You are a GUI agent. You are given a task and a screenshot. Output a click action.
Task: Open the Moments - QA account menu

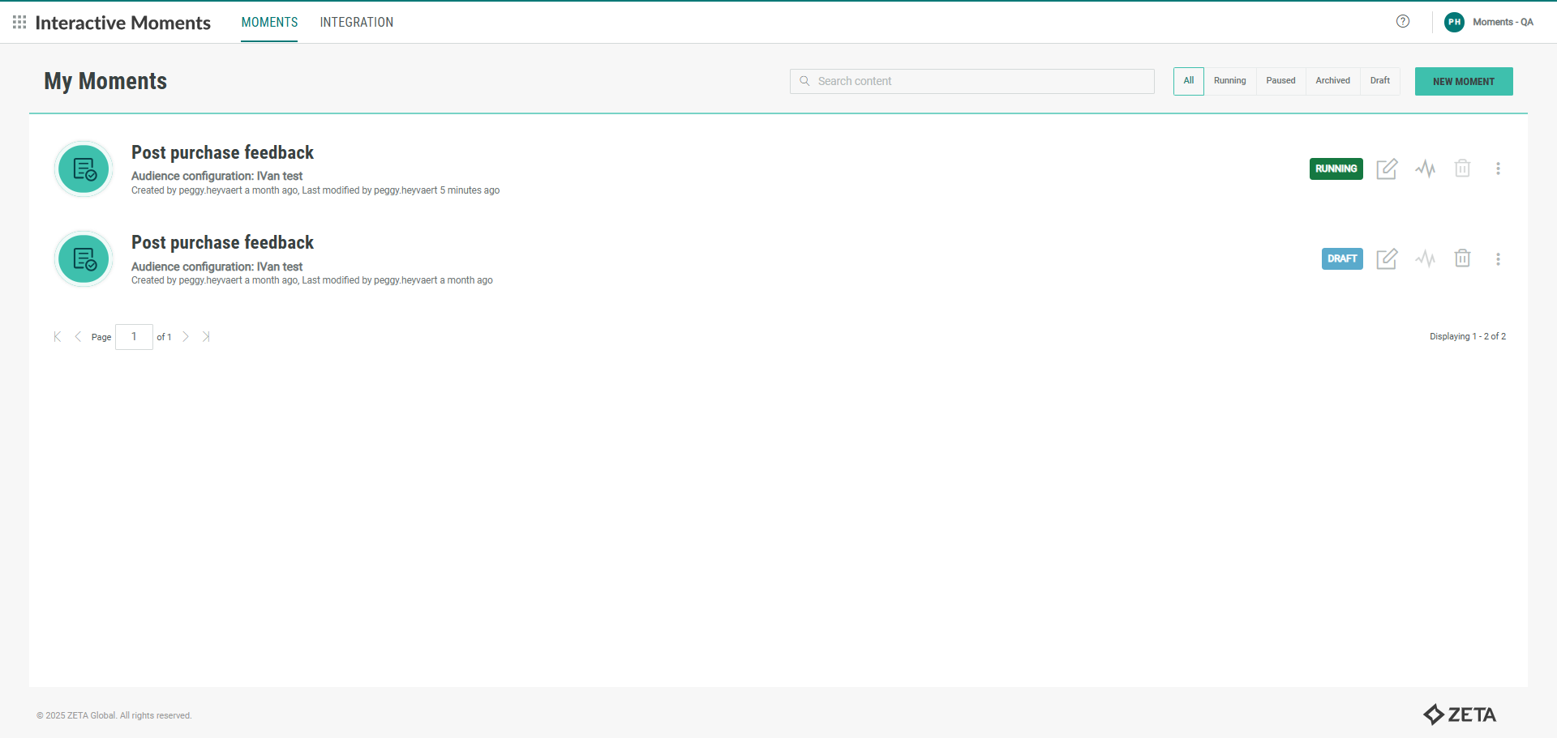[x=1490, y=22]
